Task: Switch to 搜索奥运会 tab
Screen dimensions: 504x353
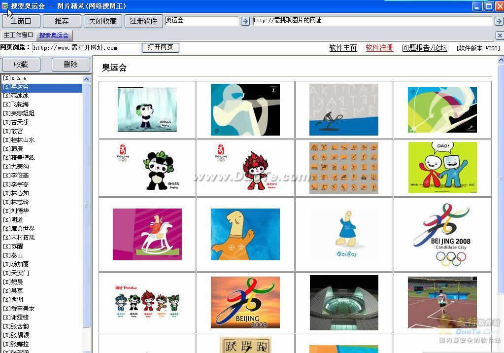Action: coord(54,35)
